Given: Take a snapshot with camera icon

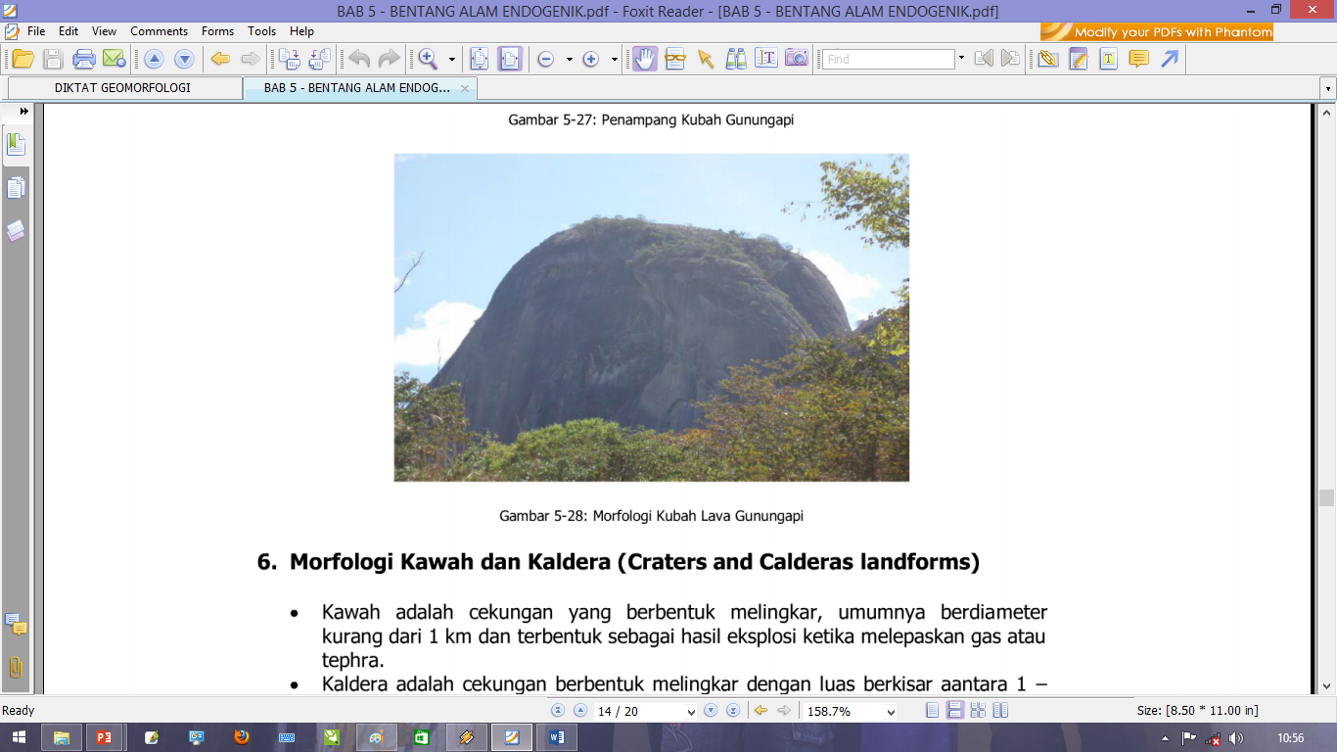Looking at the screenshot, I should point(797,59).
